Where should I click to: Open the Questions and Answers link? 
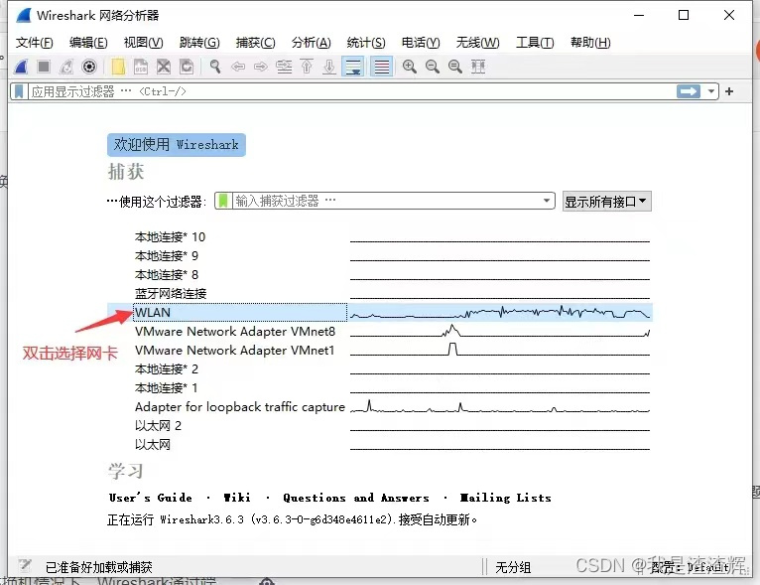356,498
